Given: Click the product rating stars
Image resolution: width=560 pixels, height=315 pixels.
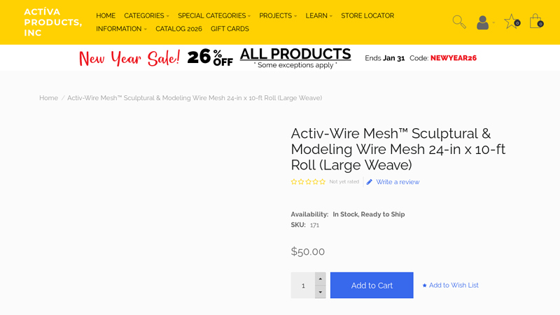Looking at the screenshot, I should click(308, 182).
